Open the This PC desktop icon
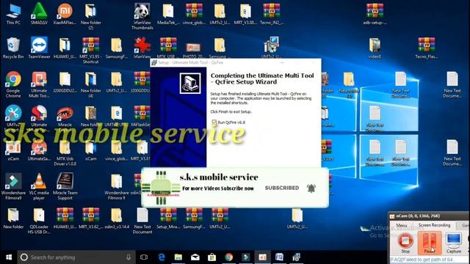Image resolution: width=470 pixels, height=264 pixels. click(x=13, y=14)
